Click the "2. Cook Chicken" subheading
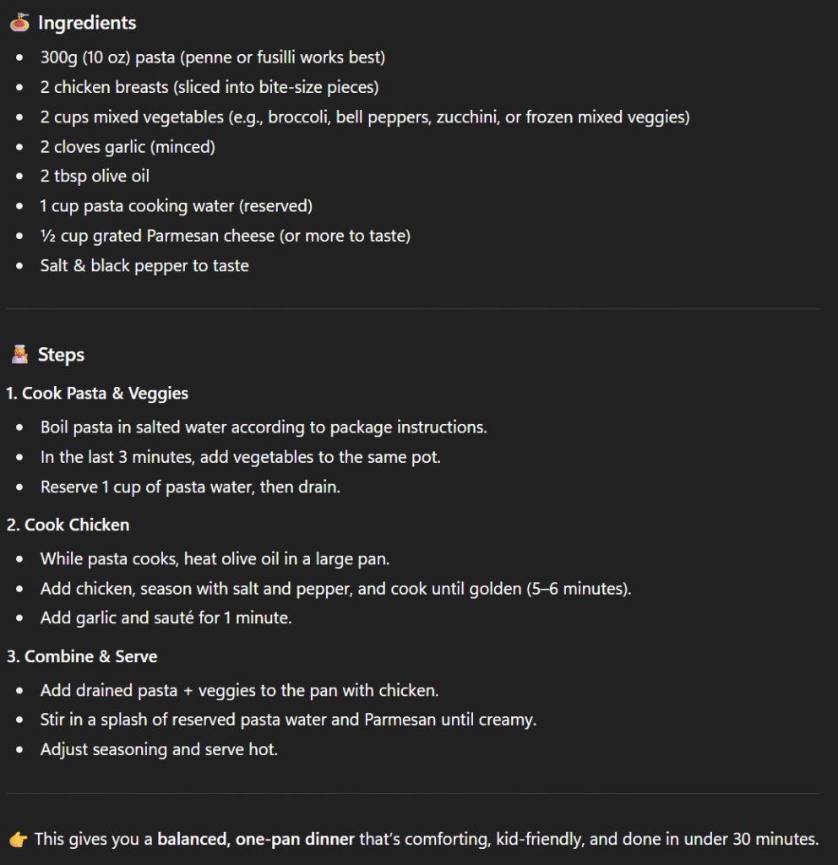This screenshot has height=865, width=838. pyautogui.click(x=68, y=525)
